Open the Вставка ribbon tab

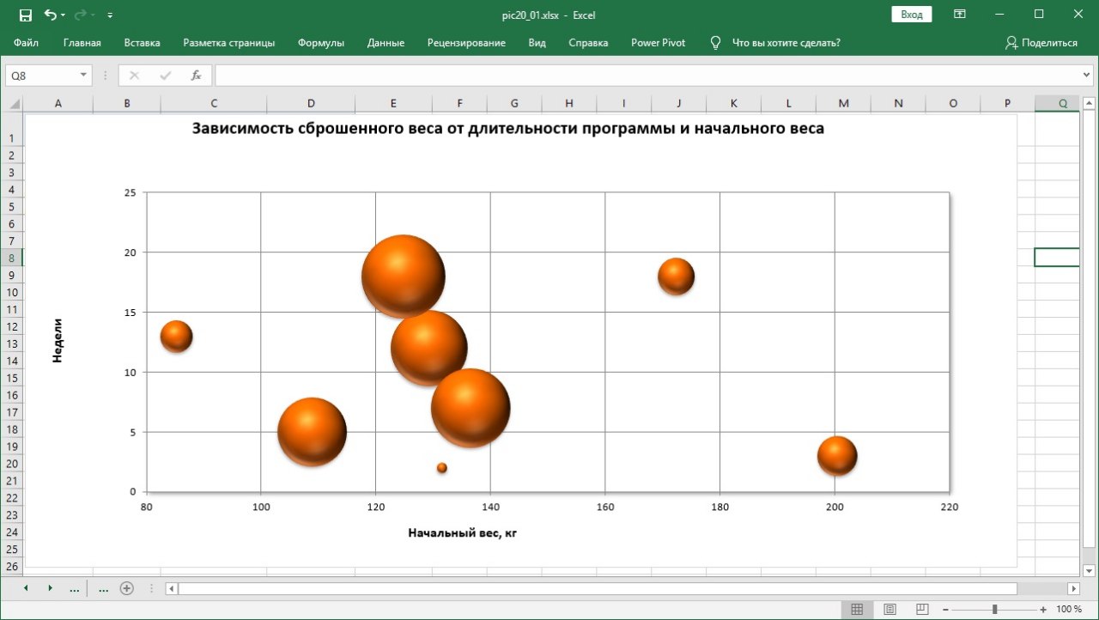coord(143,43)
